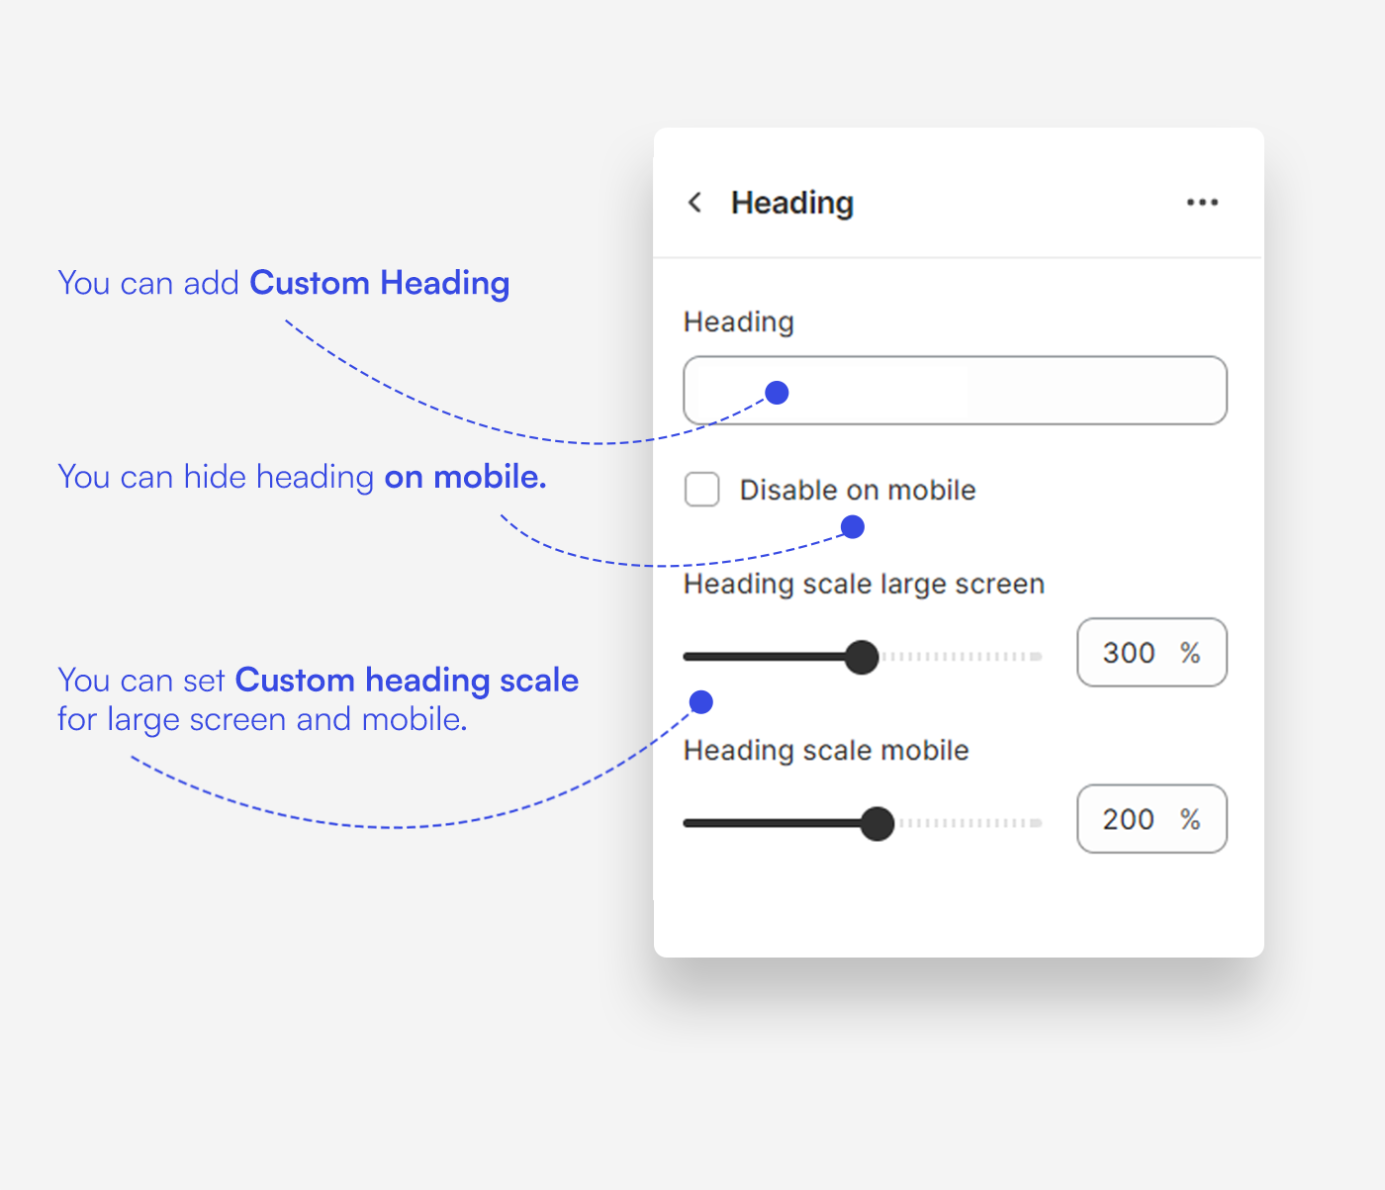Grab the Heading scale large screen slider handle
The height and width of the screenshot is (1190, 1385).
click(x=862, y=657)
